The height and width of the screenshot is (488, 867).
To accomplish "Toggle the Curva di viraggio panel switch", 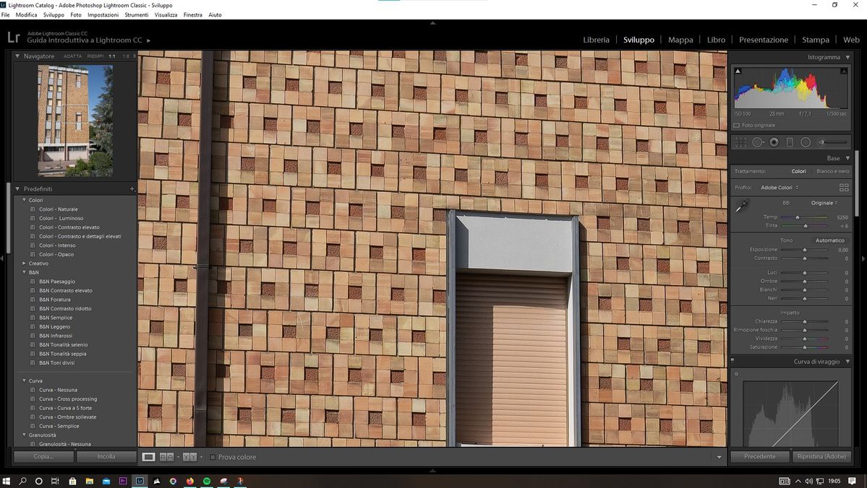I will pyautogui.click(x=733, y=361).
